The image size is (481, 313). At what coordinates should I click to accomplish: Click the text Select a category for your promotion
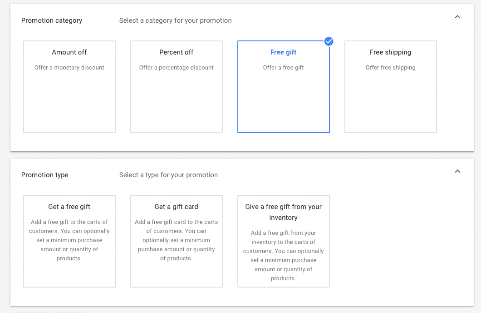(175, 20)
